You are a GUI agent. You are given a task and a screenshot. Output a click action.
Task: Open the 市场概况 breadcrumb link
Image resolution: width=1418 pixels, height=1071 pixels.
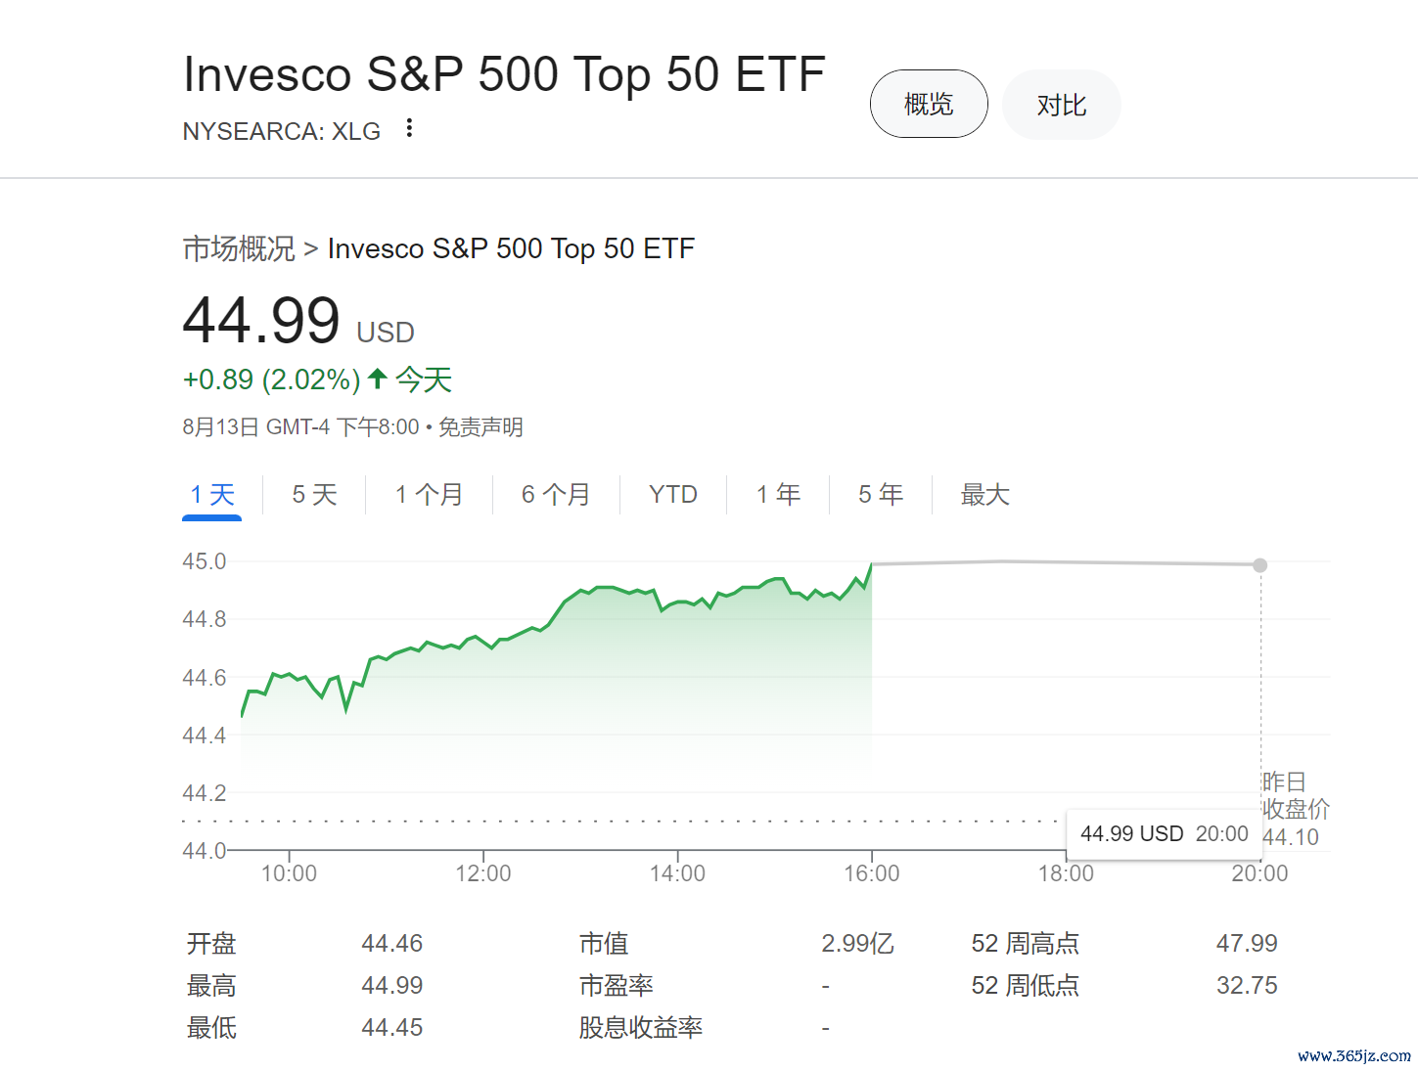tap(239, 248)
